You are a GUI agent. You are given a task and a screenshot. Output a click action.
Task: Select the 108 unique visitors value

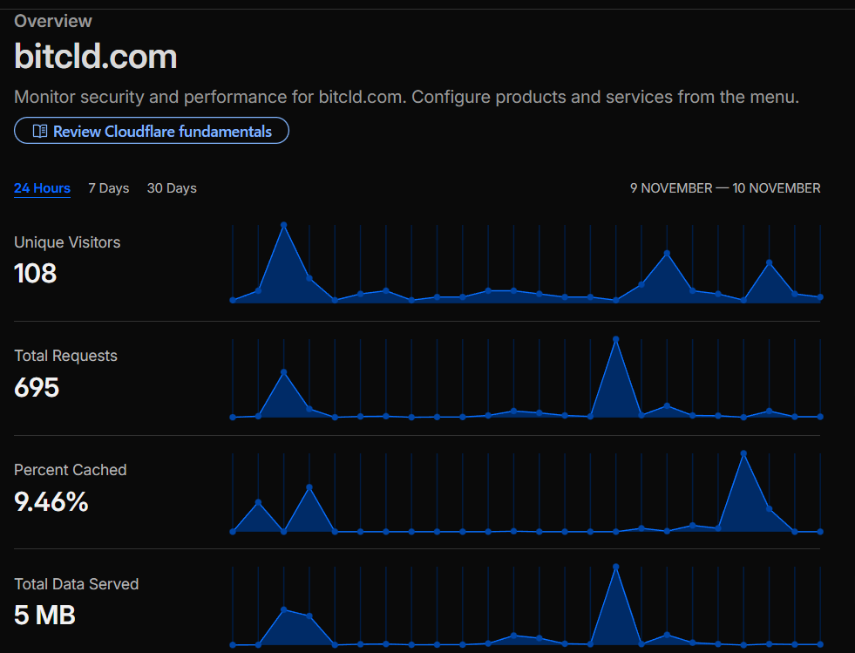tap(36, 274)
